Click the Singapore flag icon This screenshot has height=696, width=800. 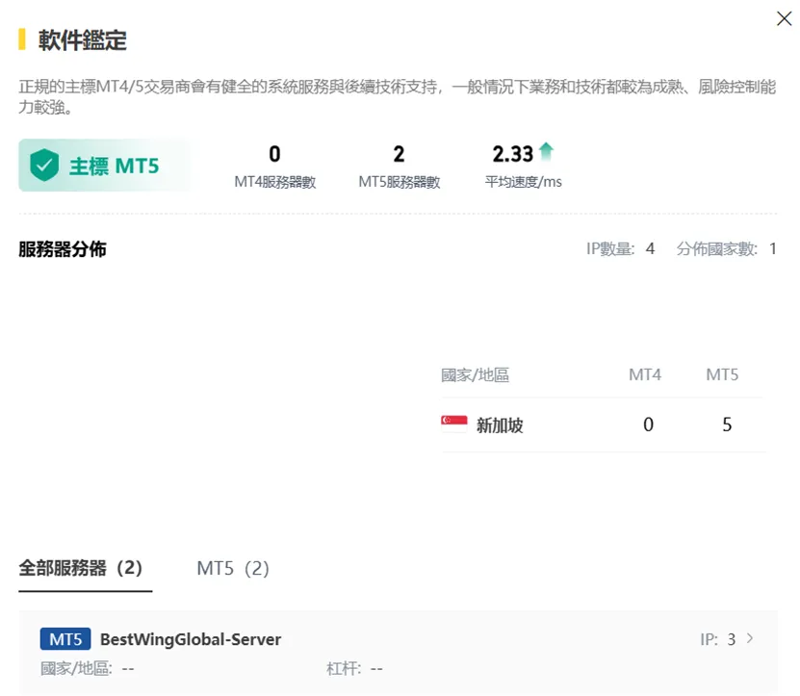453,424
